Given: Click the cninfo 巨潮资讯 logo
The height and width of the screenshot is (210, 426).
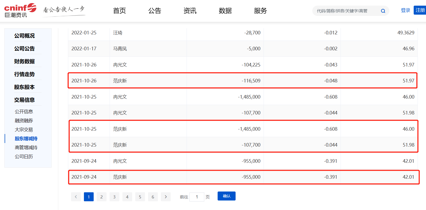Looking at the screenshot, I should point(20,11).
